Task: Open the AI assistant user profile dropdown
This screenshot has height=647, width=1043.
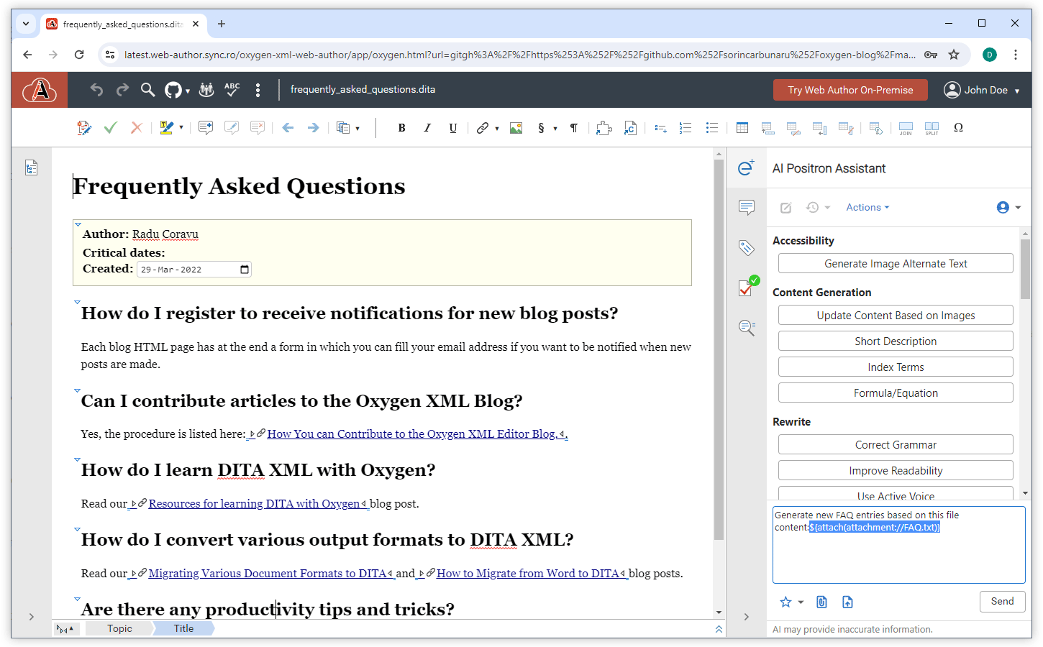Action: pyautogui.click(x=1008, y=208)
